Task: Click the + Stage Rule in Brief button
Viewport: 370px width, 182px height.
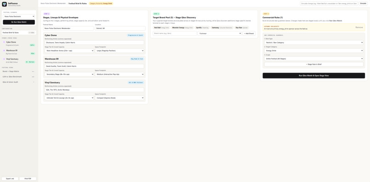Action: [x=314, y=64]
